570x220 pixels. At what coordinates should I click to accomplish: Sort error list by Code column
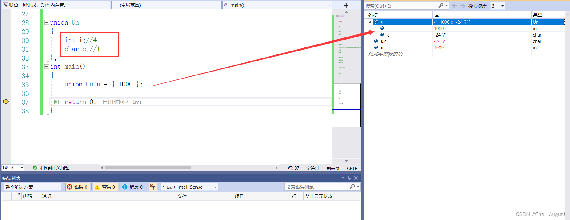point(30,196)
